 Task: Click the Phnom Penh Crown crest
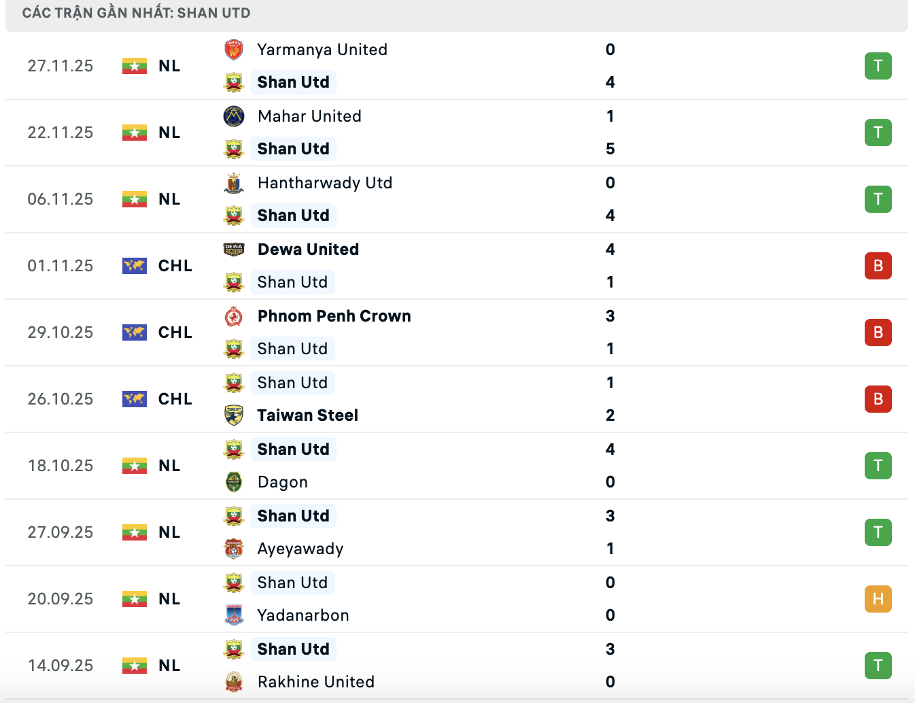(x=234, y=316)
